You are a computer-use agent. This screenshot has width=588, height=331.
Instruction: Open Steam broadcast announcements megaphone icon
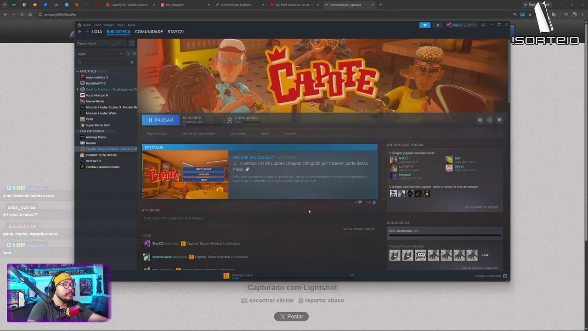point(425,25)
